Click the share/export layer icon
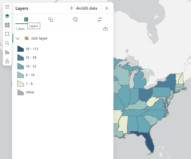 click(x=106, y=29)
